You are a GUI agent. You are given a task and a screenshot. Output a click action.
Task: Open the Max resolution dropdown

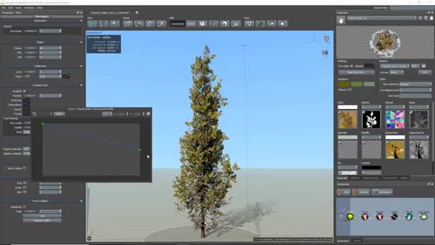coord(415,84)
